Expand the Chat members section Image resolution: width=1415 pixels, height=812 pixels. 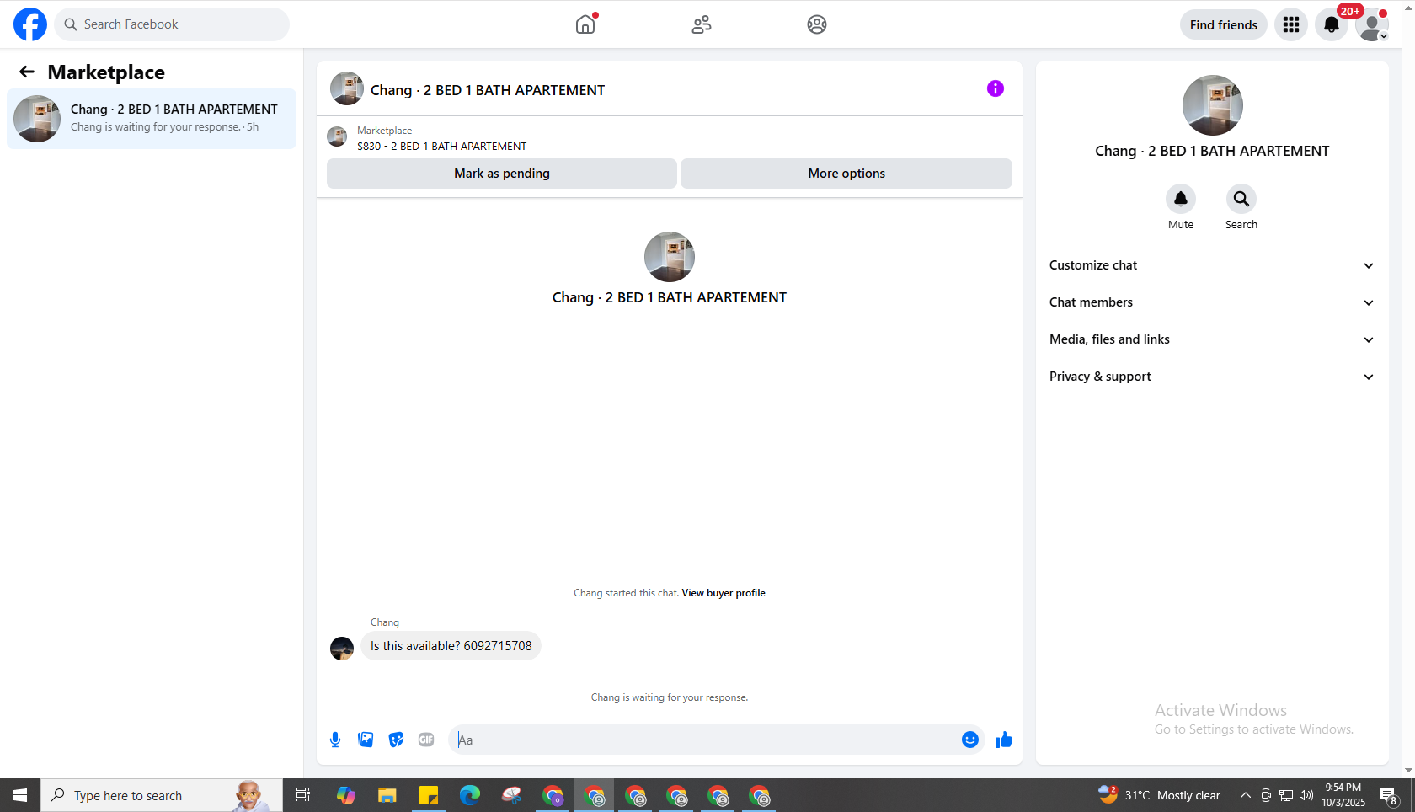coord(1212,302)
